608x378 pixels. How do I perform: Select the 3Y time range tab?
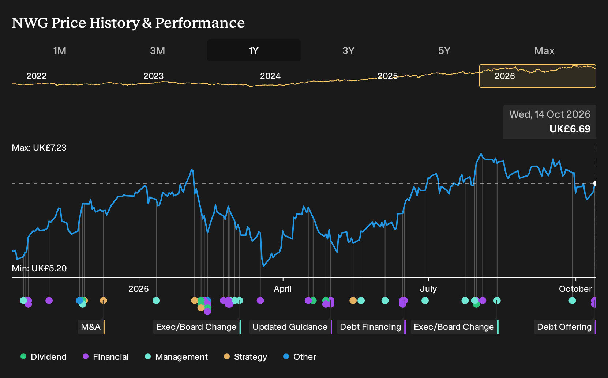coord(348,50)
